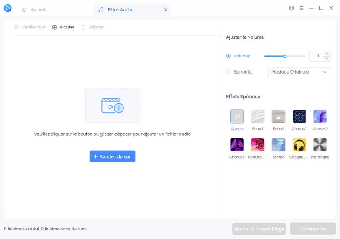
Task: Click the Ajouter du son button
Action: [x=112, y=156]
